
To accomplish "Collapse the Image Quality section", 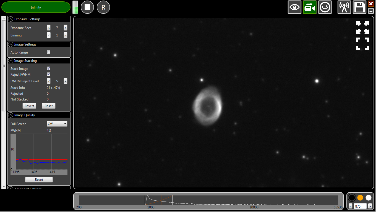I will [x=11, y=115].
